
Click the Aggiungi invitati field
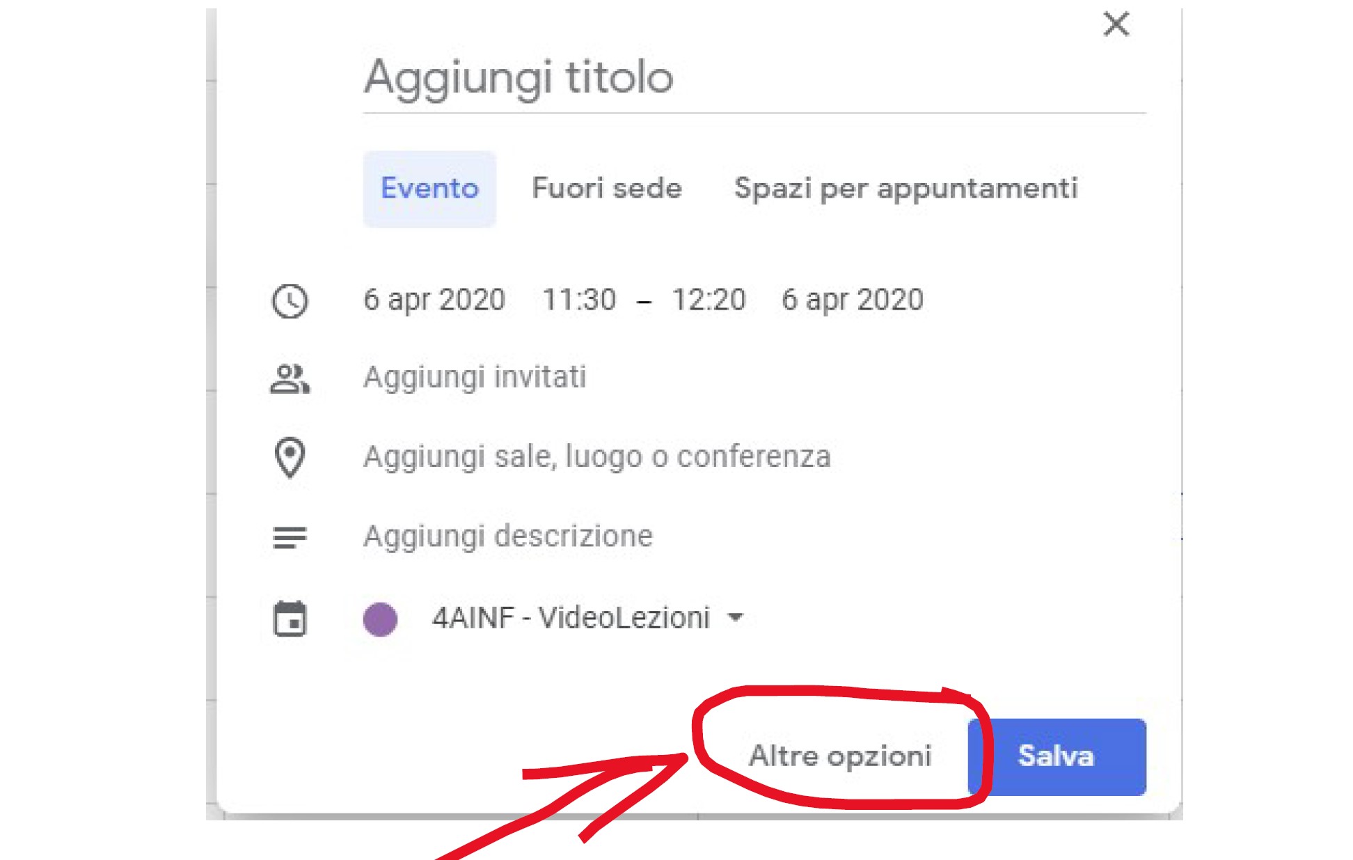[x=475, y=378]
